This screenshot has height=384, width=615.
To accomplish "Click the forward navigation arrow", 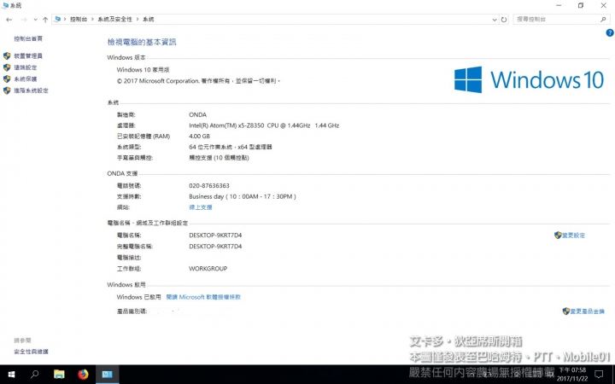I will [x=24, y=19].
